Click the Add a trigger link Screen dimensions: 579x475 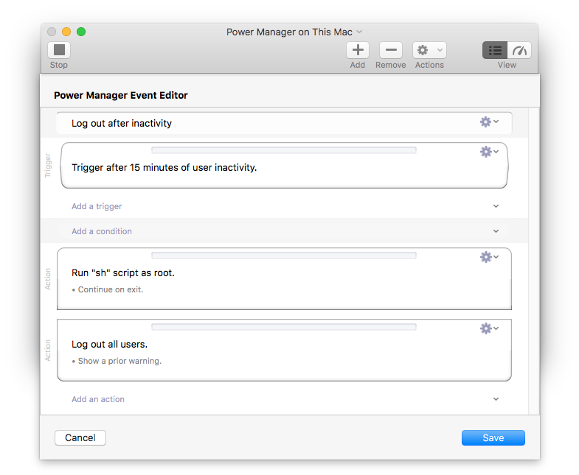tap(97, 206)
